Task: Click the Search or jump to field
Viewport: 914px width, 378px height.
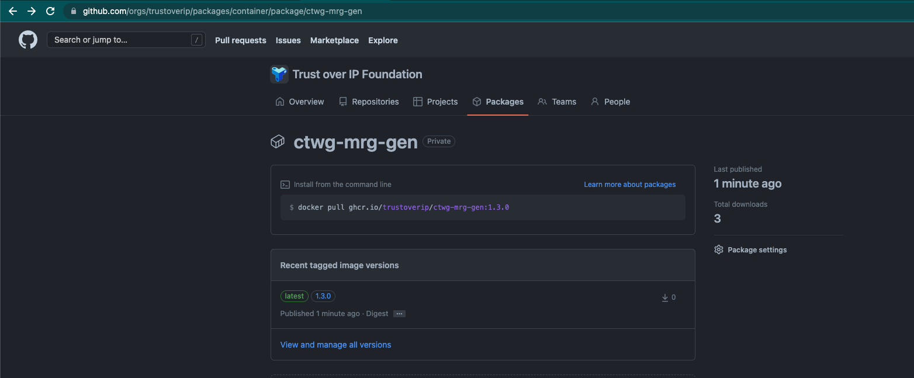Action: pyautogui.click(x=126, y=40)
